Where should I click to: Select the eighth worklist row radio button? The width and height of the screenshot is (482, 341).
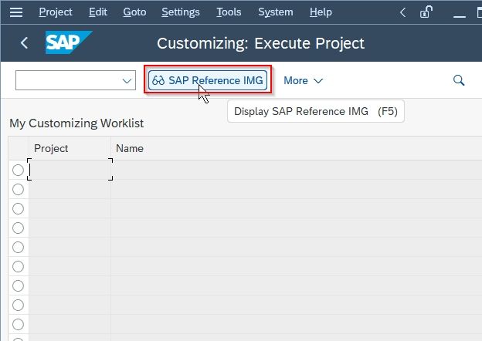pyautogui.click(x=18, y=305)
